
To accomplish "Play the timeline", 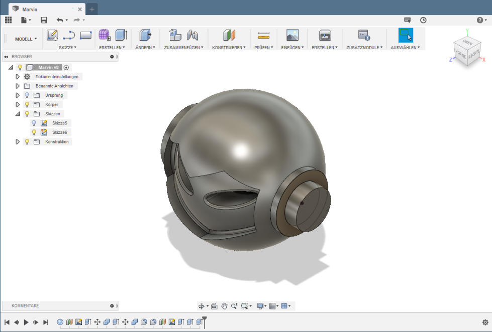I will pos(26,322).
